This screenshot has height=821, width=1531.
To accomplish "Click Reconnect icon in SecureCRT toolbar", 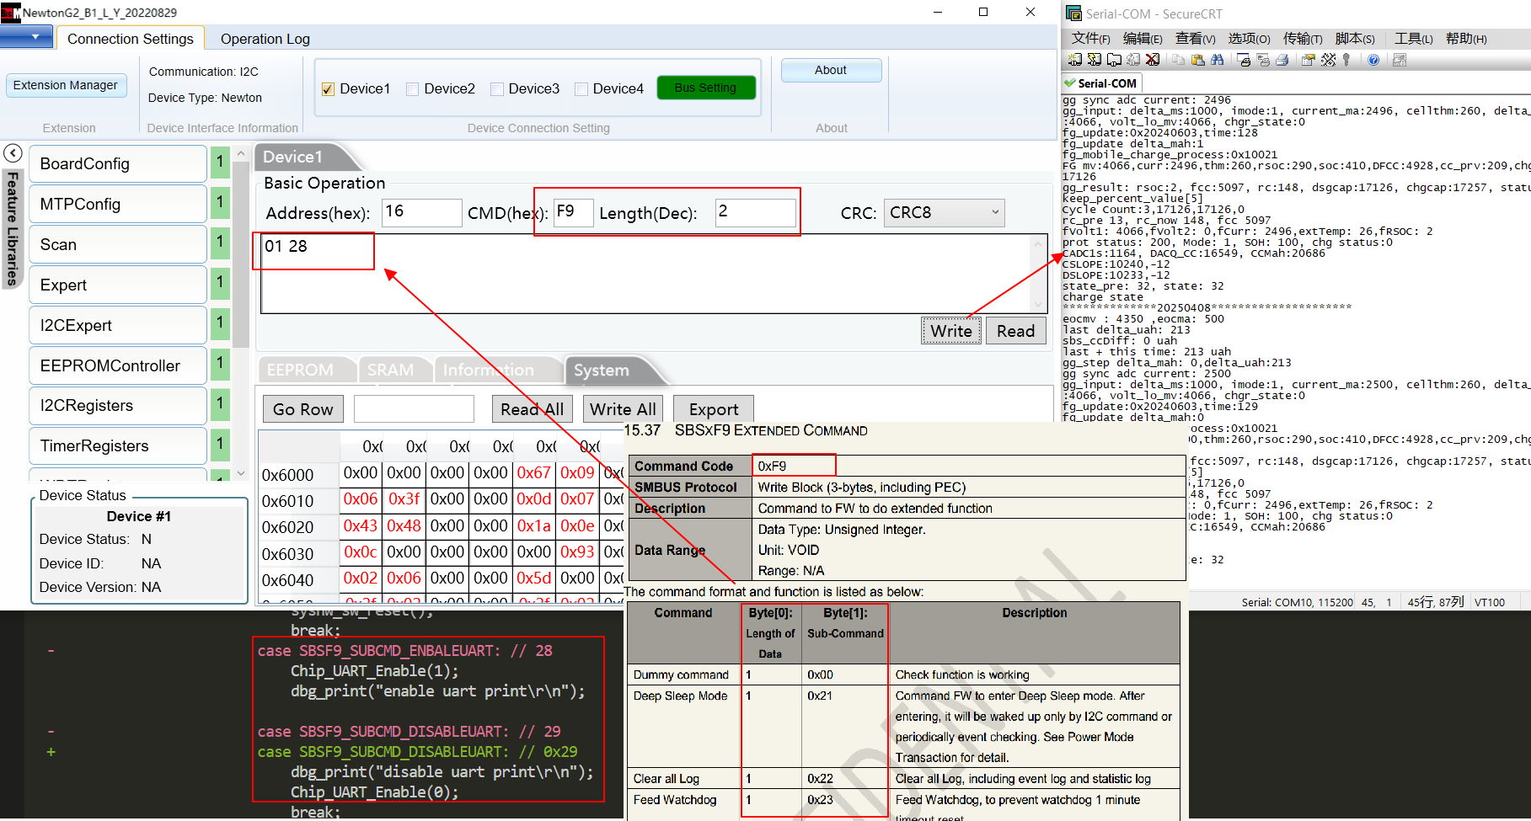I will pyautogui.click(x=1133, y=60).
